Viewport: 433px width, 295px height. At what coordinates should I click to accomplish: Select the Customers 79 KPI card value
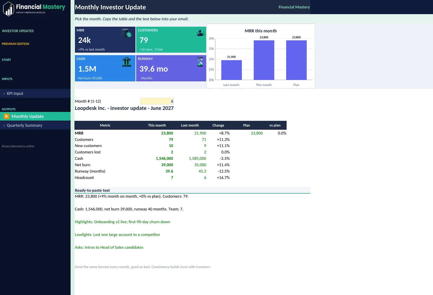pos(144,40)
